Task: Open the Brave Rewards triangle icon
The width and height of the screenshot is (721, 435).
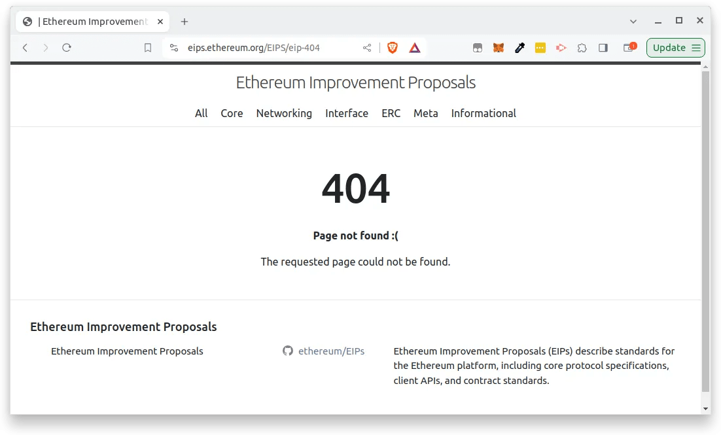Action: [x=415, y=48]
